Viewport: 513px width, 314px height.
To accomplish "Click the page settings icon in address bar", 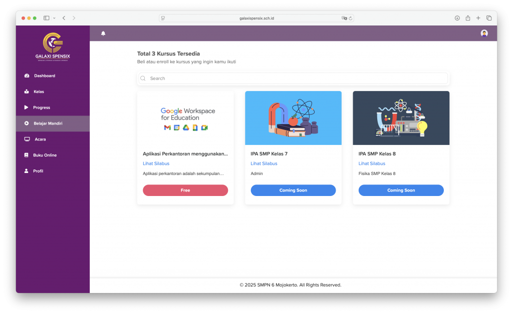I will coord(163,18).
